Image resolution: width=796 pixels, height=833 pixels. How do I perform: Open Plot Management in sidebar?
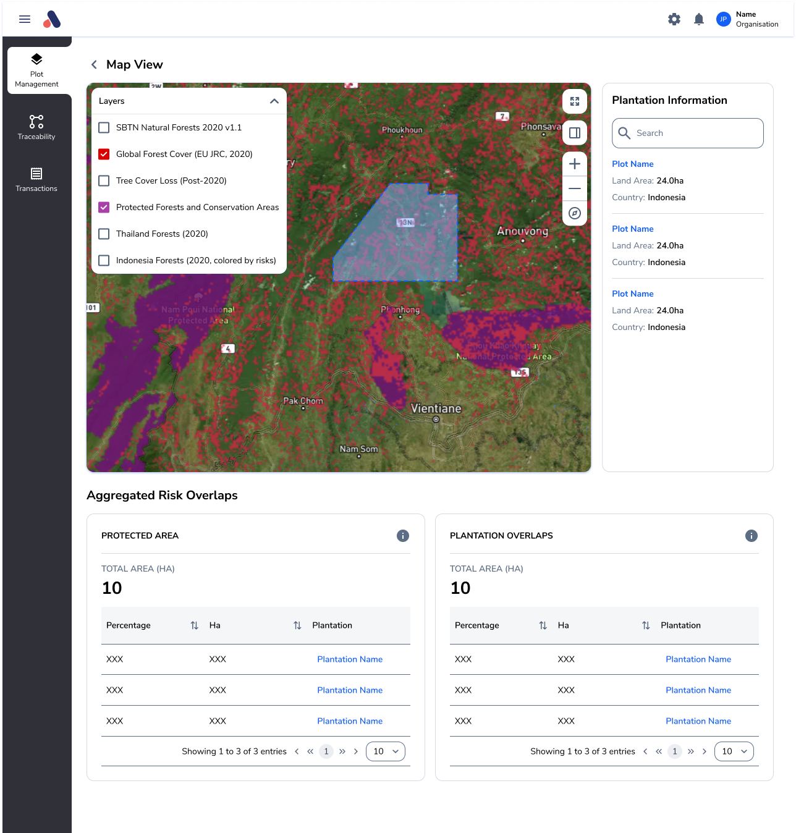point(37,70)
